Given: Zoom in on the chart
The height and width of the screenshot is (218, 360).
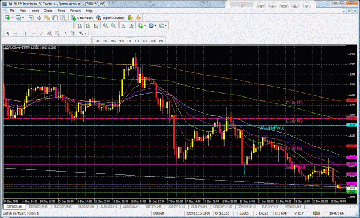Looking at the screenshot, I should 105,26.
